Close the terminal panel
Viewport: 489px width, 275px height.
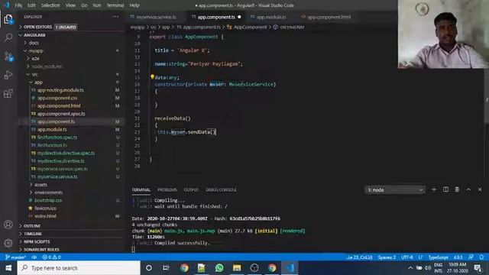[x=480, y=189]
